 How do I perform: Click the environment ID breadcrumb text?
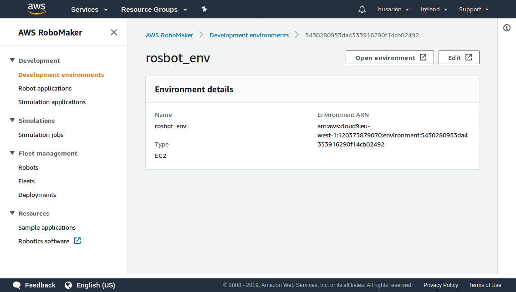point(362,35)
